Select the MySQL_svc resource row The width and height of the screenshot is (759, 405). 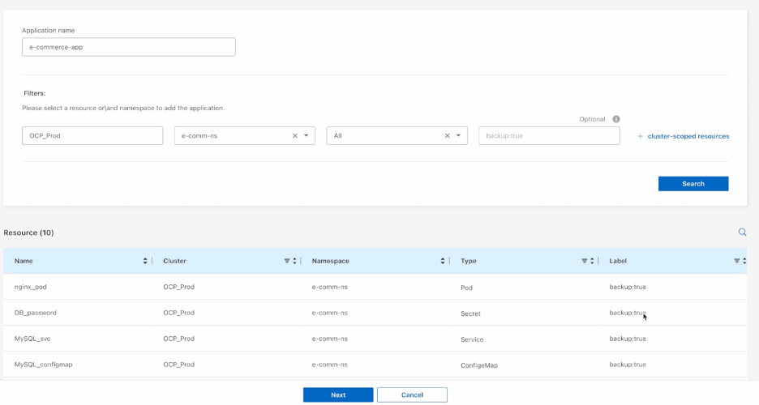click(x=32, y=339)
